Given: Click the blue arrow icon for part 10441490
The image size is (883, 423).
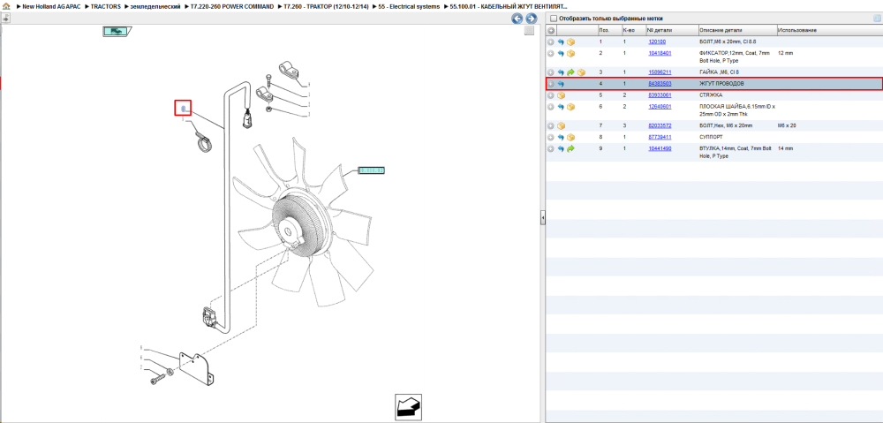Looking at the screenshot, I should [561, 148].
